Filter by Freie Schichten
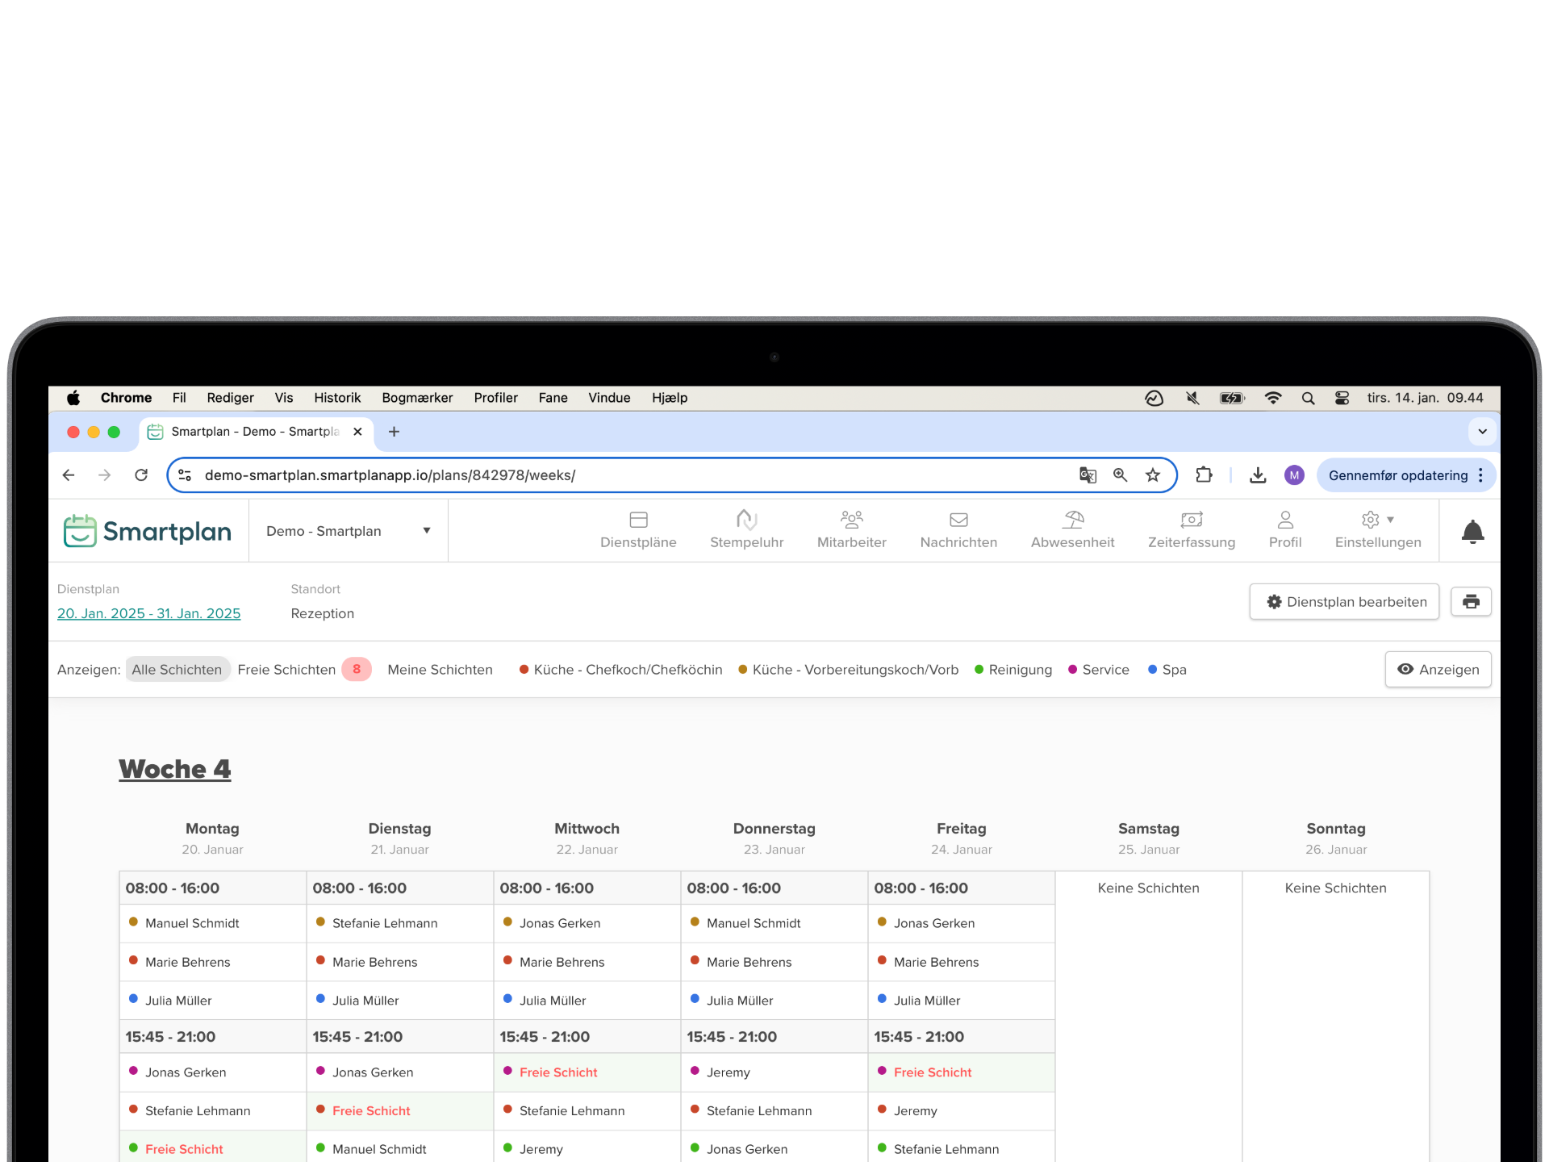The width and height of the screenshot is (1549, 1162). [x=286, y=670]
